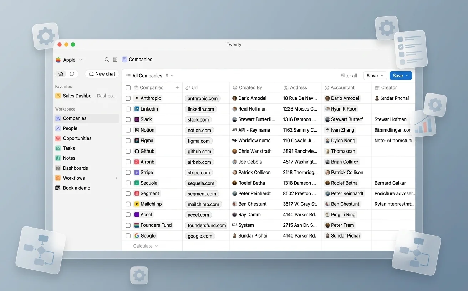Follow the stripe.com link chip
Image resolution: width=468 pixels, height=291 pixels.
click(199, 173)
